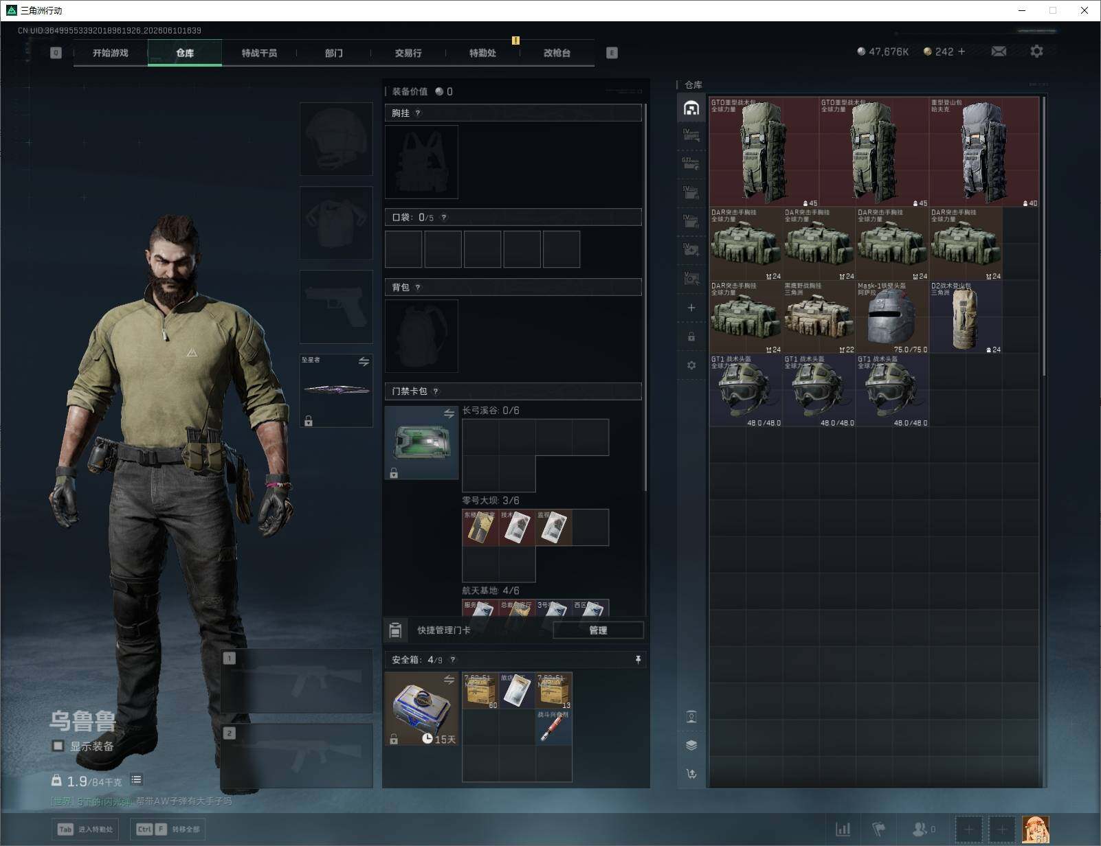Open the 改枪台 tab
The width and height of the screenshot is (1101, 846).
coord(557,53)
